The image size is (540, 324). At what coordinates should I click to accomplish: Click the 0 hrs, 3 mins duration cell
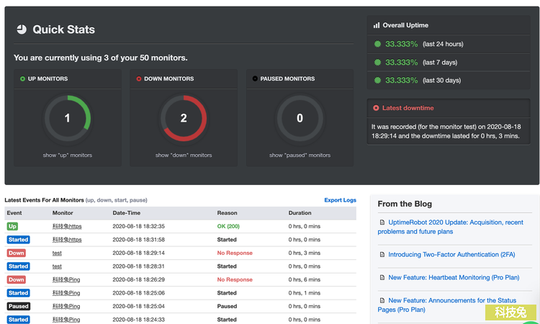tap(305, 253)
